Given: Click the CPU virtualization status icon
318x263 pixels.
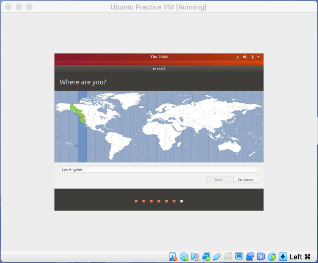Looking at the screenshot, I should [260, 257].
